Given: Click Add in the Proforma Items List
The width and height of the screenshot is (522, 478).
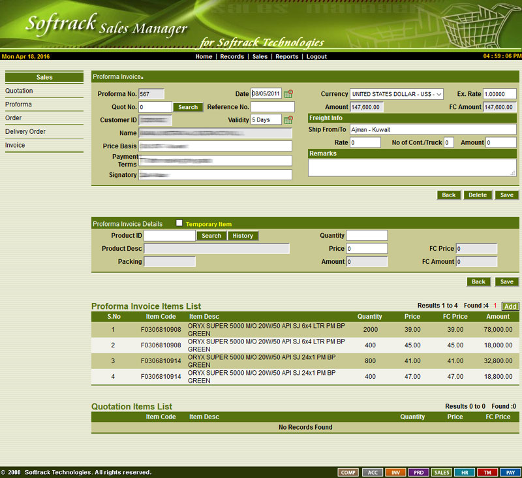Looking at the screenshot, I should pyautogui.click(x=510, y=306).
